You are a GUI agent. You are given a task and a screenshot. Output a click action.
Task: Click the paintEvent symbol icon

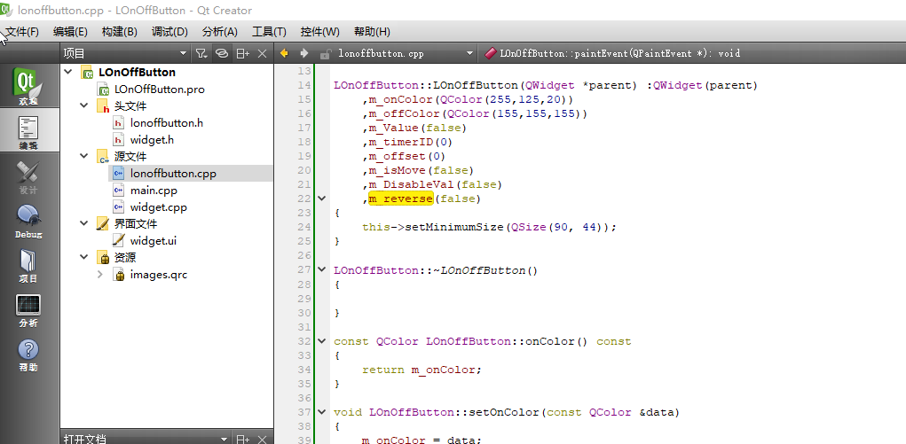491,53
